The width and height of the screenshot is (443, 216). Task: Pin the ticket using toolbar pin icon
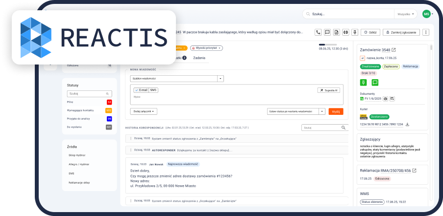tap(355, 32)
